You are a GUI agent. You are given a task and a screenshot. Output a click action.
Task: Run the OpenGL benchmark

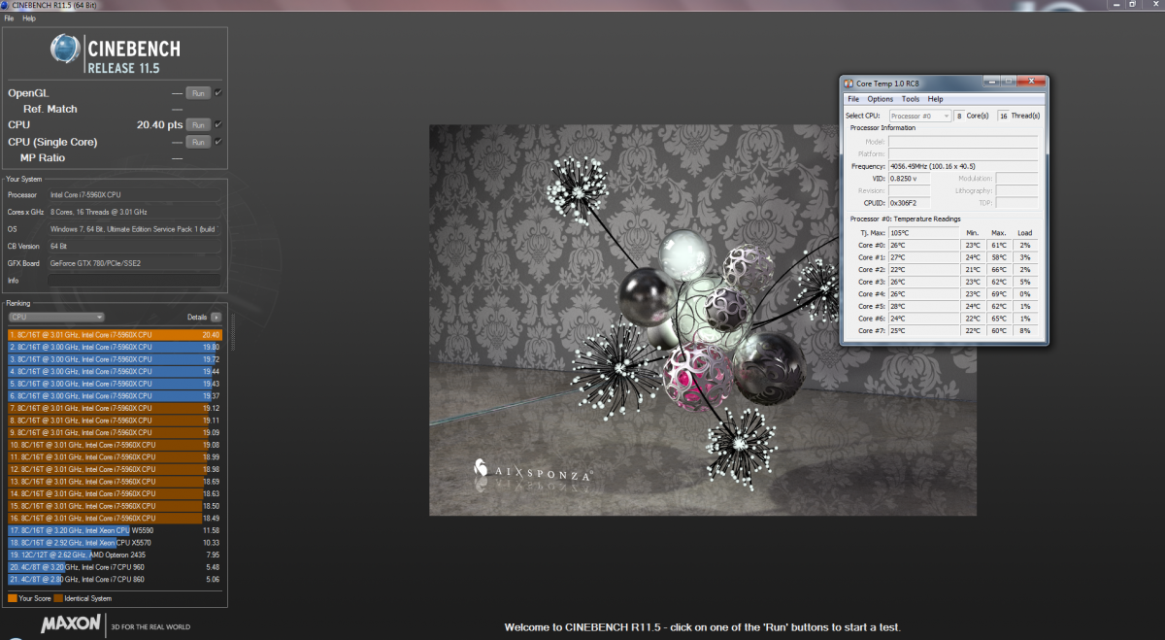point(198,92)
